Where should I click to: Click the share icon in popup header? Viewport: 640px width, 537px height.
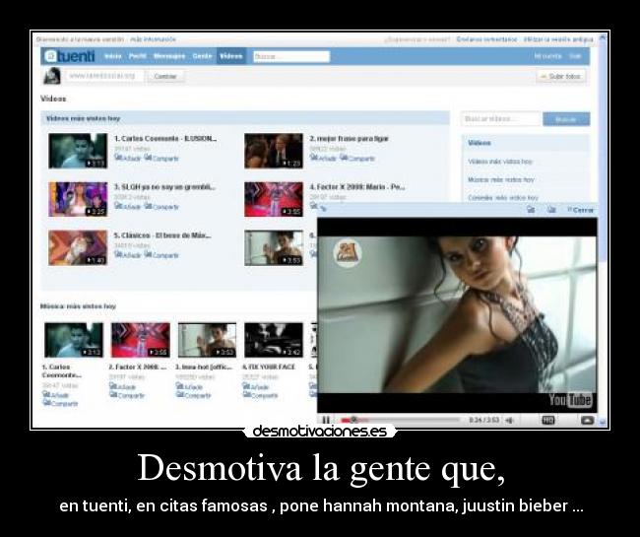tap(551, 210)
